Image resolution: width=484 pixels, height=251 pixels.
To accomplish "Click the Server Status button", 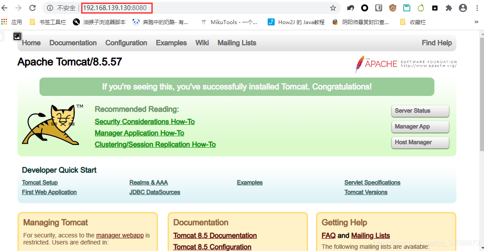I will pos(420,111).
